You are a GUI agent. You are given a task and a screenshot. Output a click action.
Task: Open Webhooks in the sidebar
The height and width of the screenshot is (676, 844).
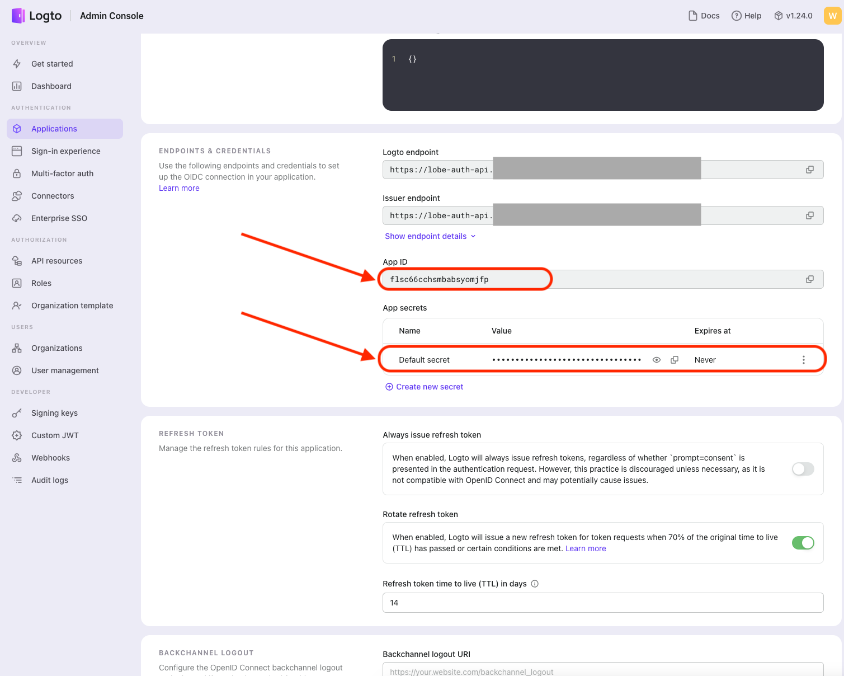pos(50,458)
